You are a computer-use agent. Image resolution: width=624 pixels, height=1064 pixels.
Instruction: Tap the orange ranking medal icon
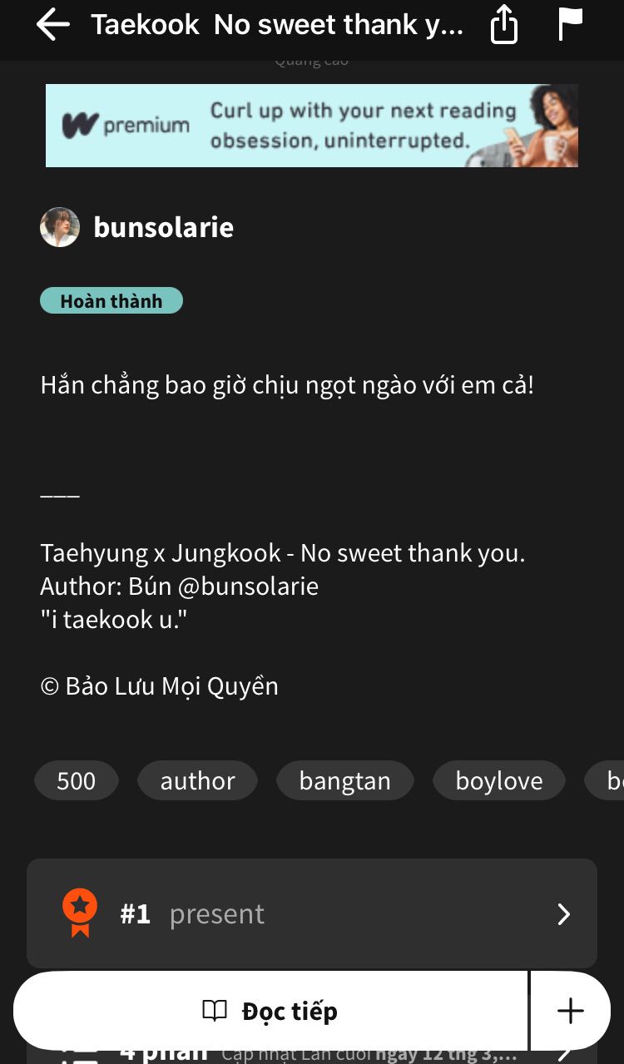coord(80,913)
